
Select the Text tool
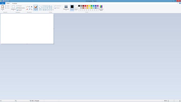pos(31,7)
